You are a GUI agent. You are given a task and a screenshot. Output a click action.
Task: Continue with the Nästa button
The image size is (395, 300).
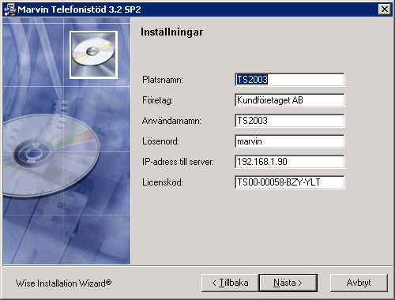point(288,283)
